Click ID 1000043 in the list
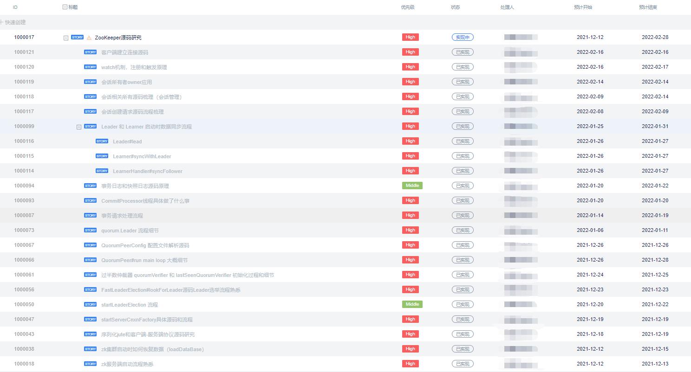 24,334
